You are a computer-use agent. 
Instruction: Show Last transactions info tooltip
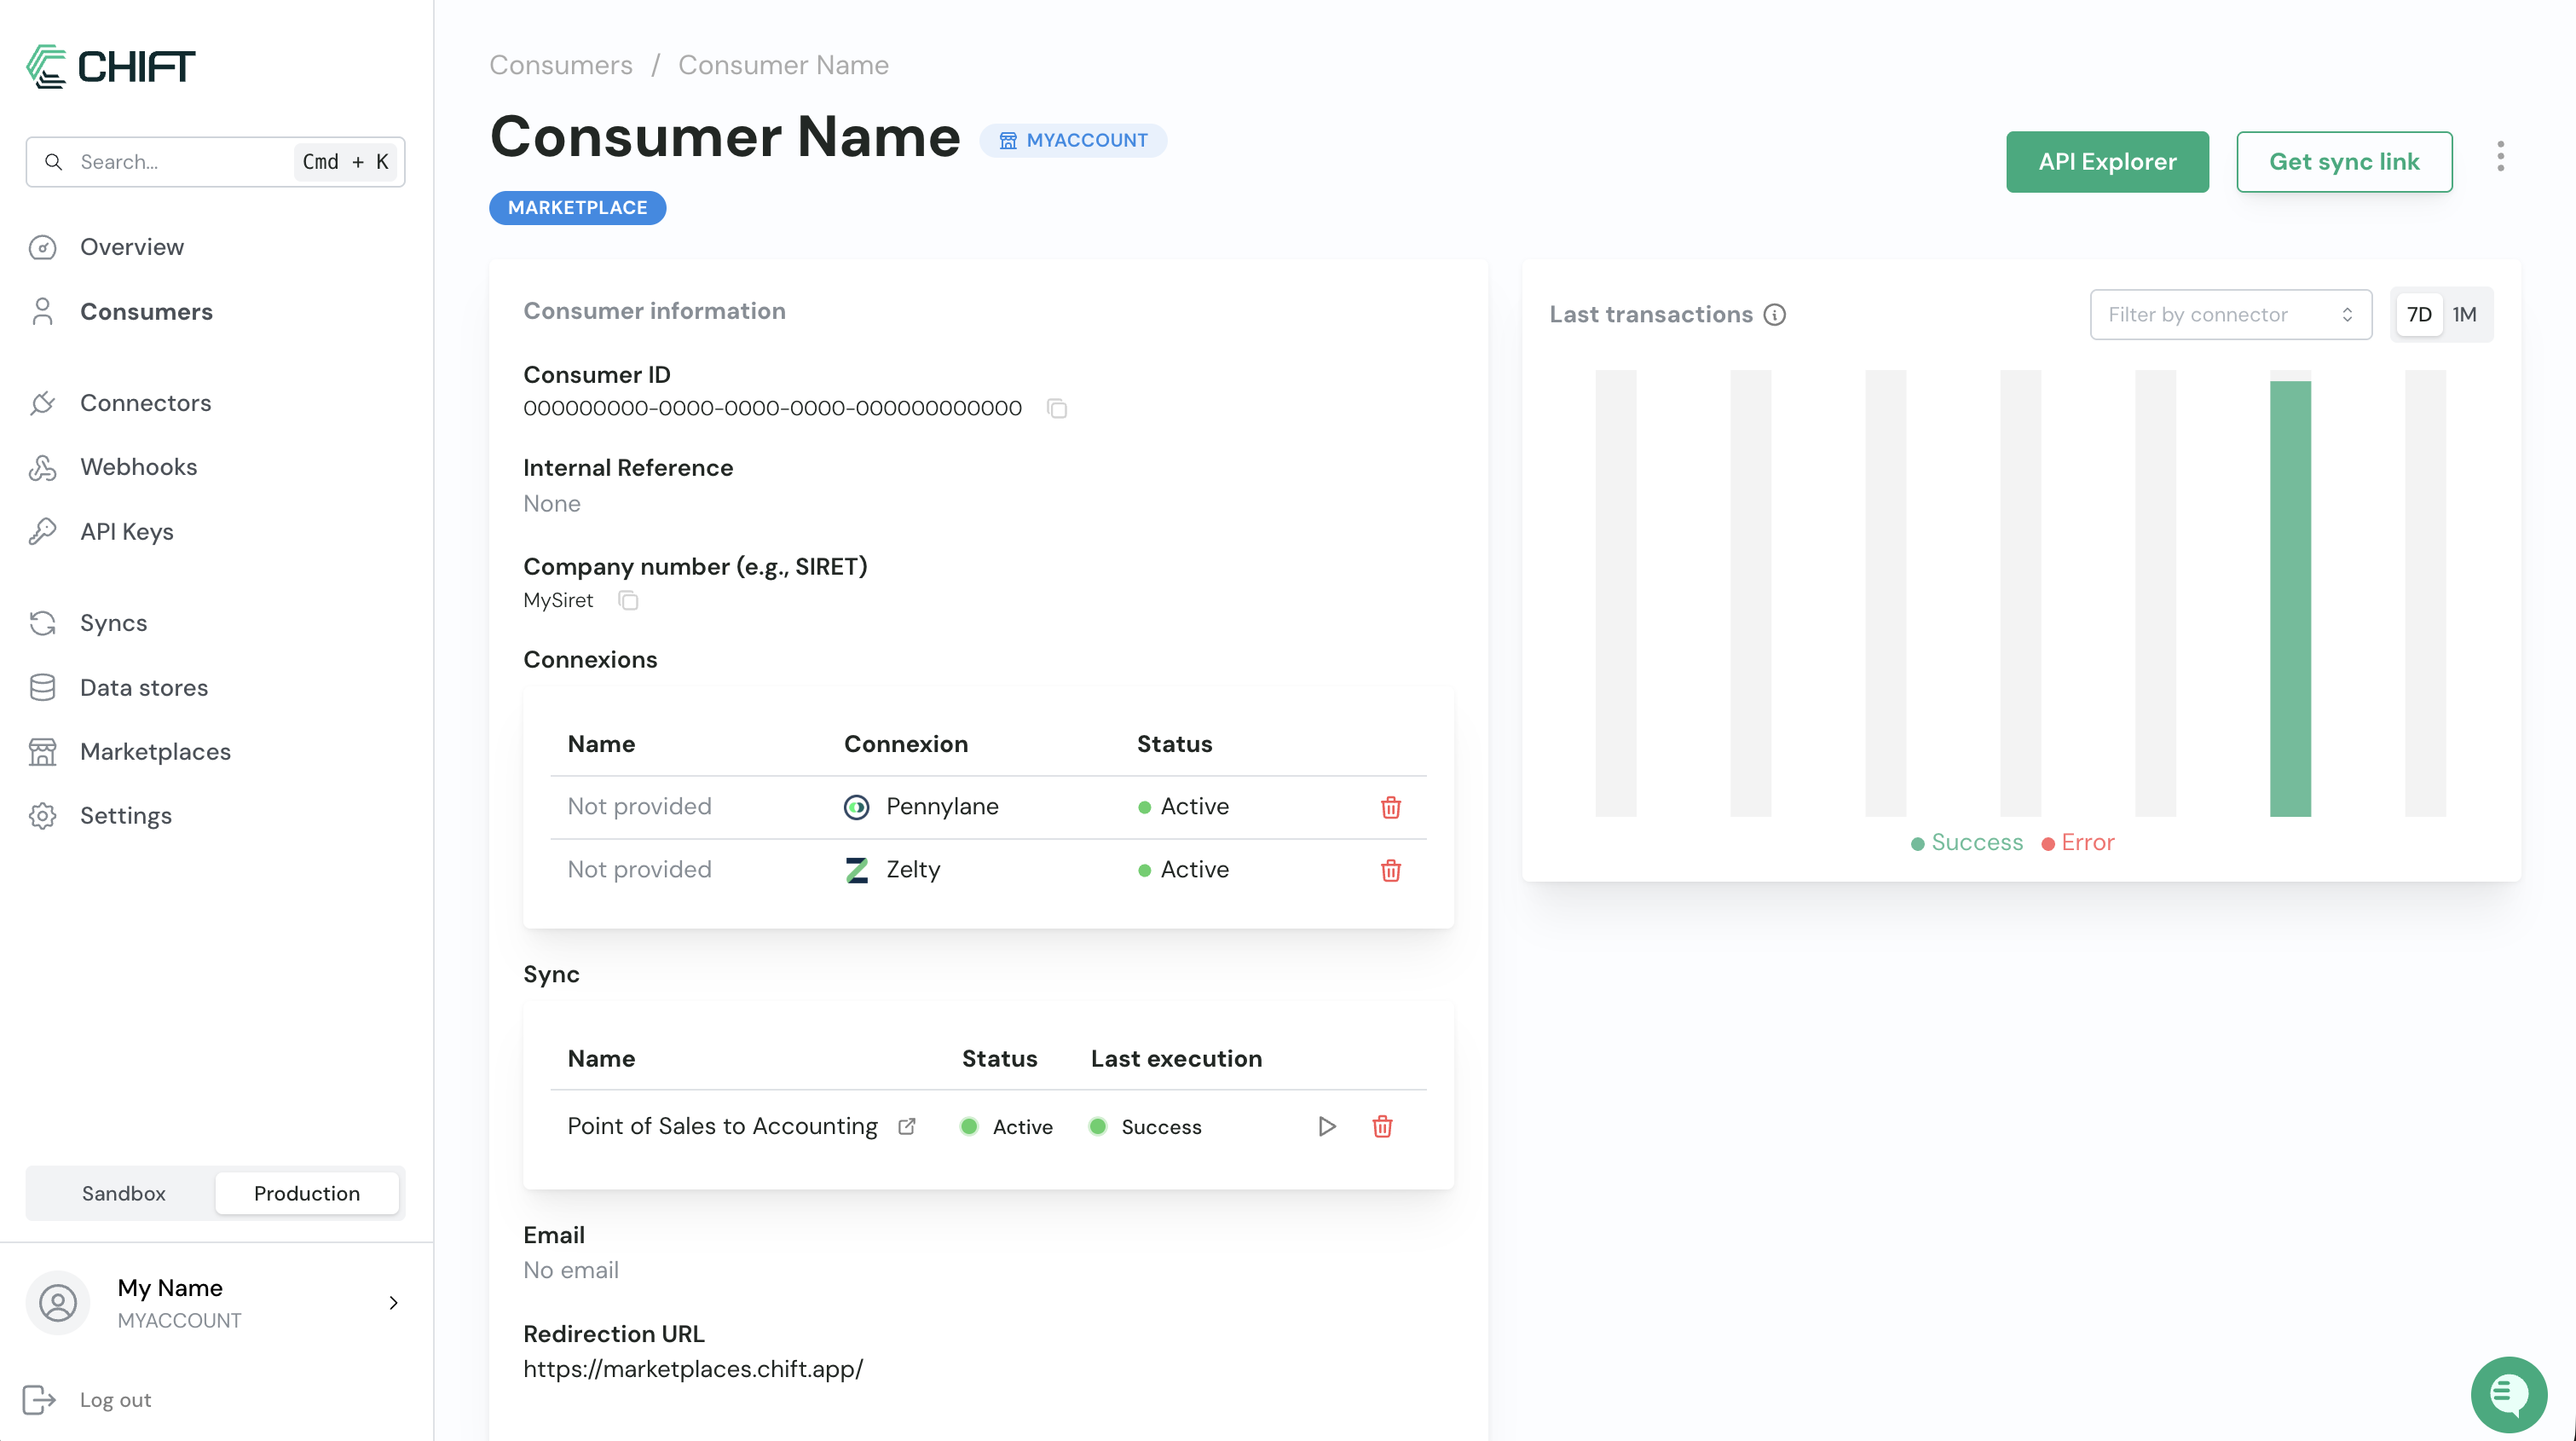click(x=1775, y=315)
